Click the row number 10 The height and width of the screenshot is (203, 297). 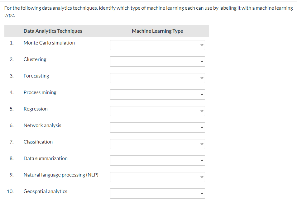(11, 191)
